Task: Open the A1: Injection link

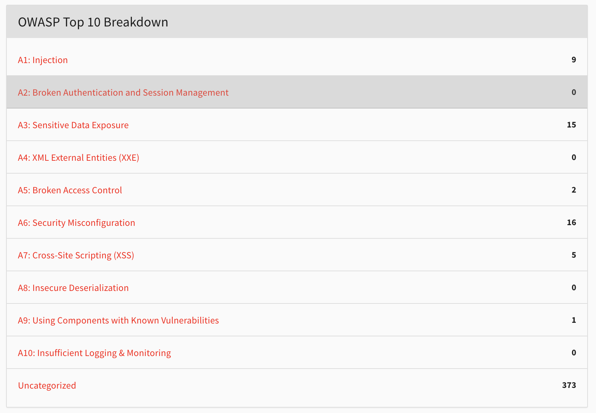Action: (x=43, y=60)
